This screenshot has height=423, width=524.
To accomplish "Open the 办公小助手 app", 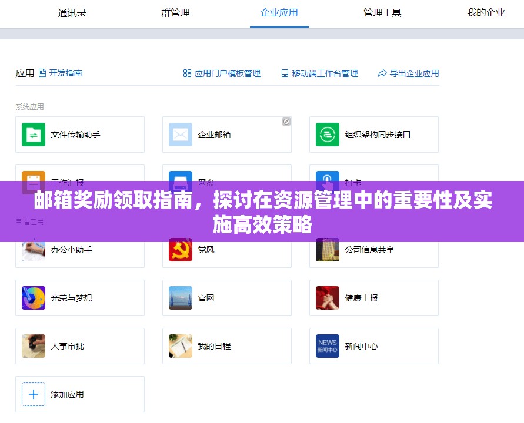I will [x=80, y=250].
